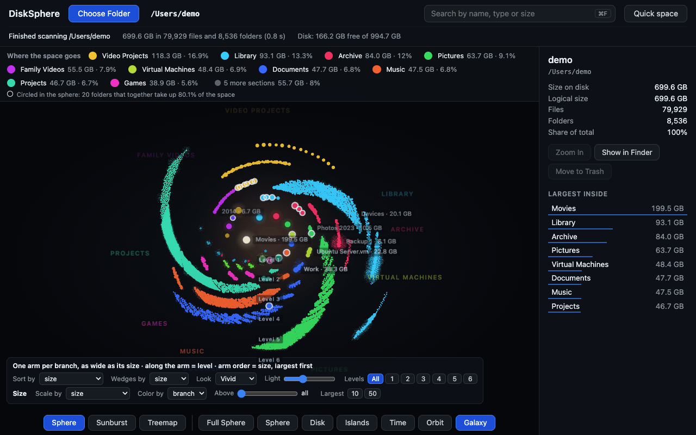Click the light-blue Library legend dot
This screenshot has width=696, height=435.
point(225,56)
